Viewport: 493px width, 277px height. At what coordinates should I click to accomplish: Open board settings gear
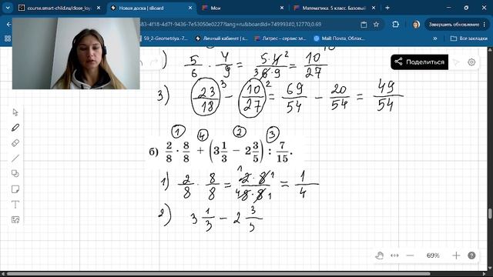click(x=471, y=62)
